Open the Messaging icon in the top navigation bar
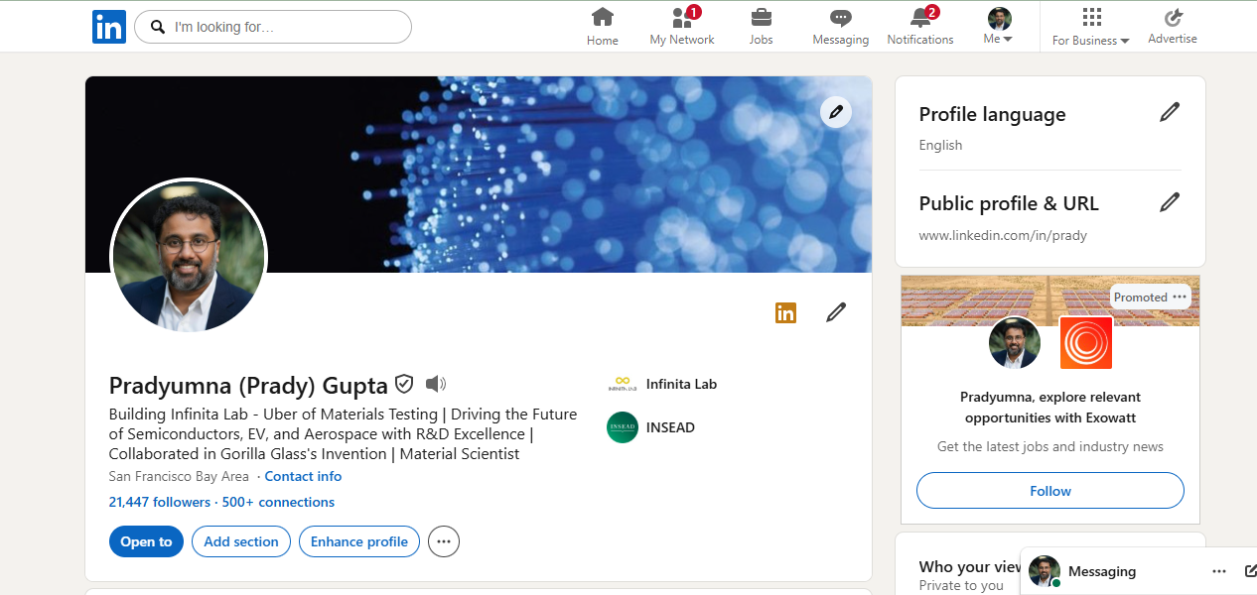This screenshot has height=595, width=1257. click(x=841, y=18)
